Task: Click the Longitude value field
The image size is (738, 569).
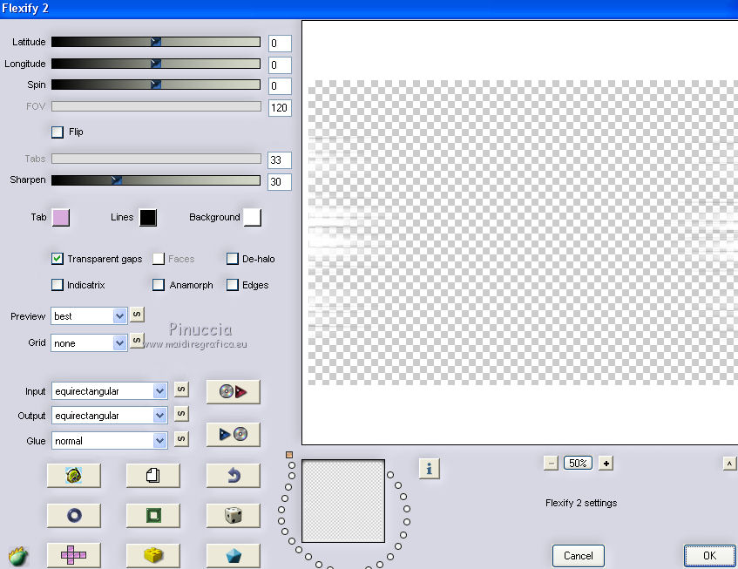Action: coord(280,65)
